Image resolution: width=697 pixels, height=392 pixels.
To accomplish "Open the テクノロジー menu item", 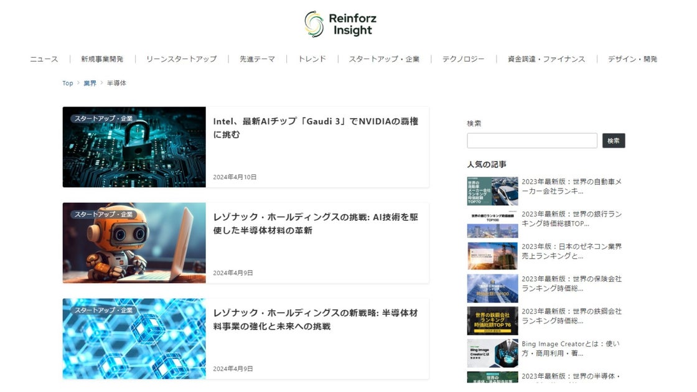I will (x=463, y=59).
